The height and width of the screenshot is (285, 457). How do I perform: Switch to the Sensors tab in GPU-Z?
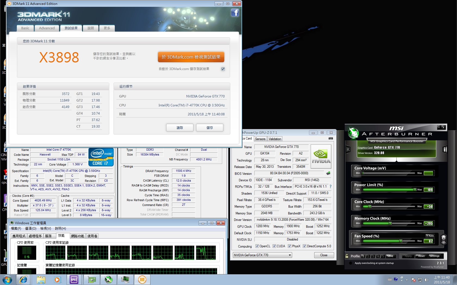260,139
